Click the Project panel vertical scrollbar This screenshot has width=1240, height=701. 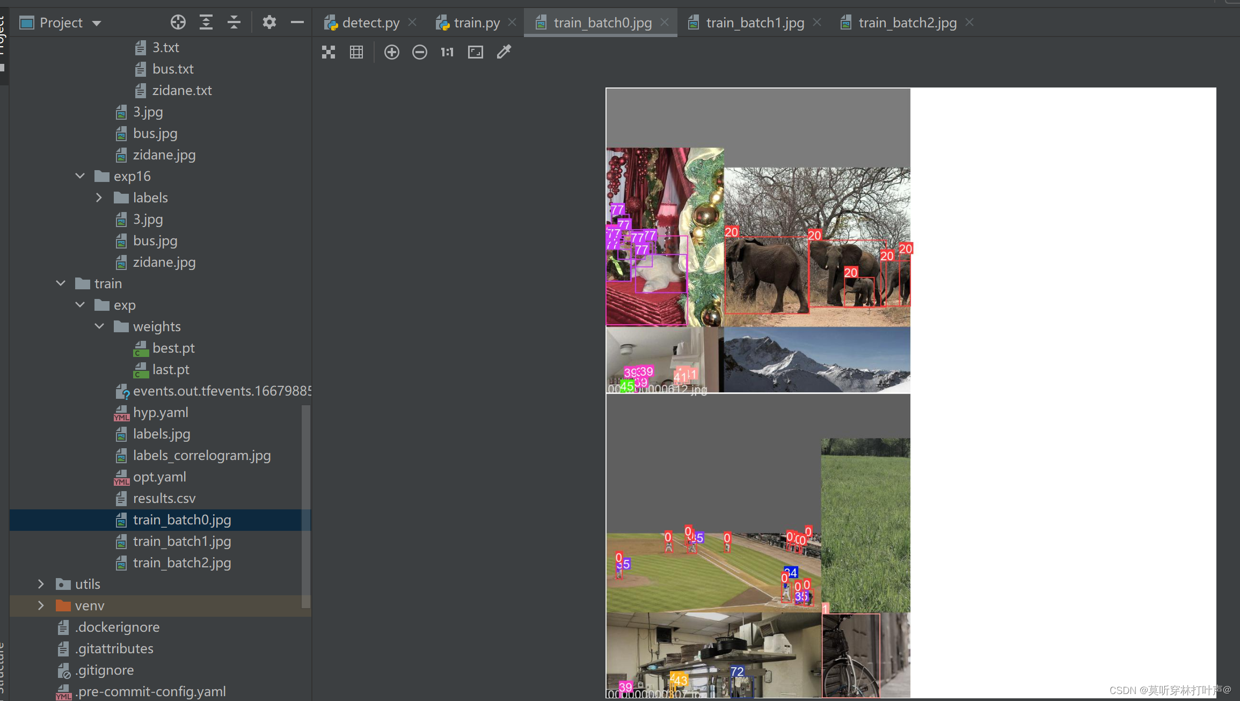point(306,507)
